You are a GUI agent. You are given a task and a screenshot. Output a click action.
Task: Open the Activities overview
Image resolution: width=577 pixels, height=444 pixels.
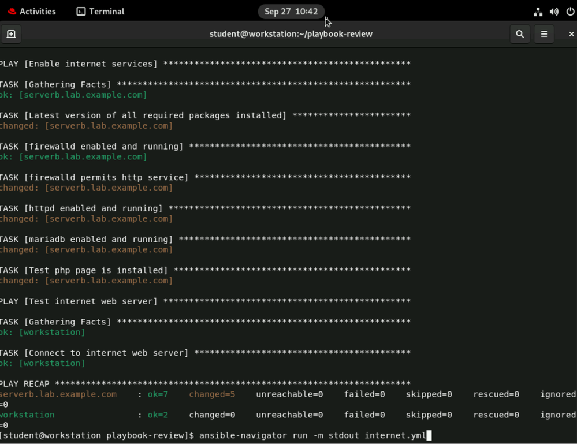pyautogui.click(x=32, y=12)
